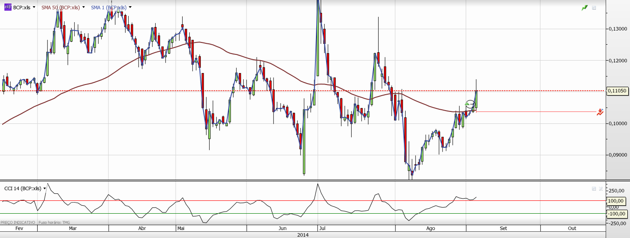
Task: Click the Mar month label on time axis
Action: click(73, 229)
